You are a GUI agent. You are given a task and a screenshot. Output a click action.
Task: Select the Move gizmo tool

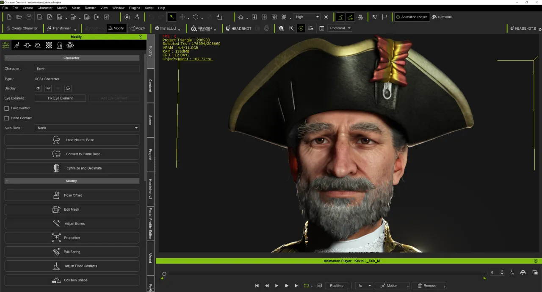[x=182, y=17]
